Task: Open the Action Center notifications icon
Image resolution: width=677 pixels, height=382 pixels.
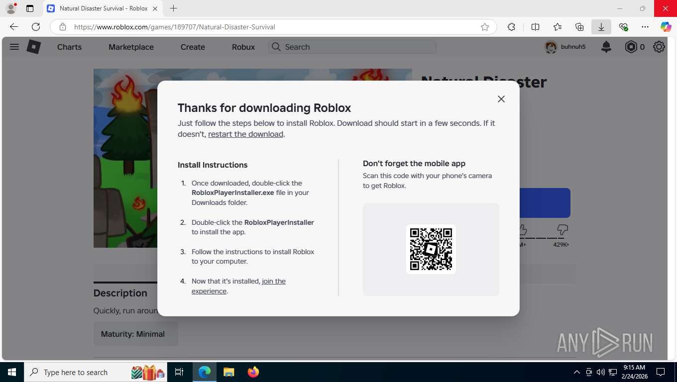Action: click(661, 372)
